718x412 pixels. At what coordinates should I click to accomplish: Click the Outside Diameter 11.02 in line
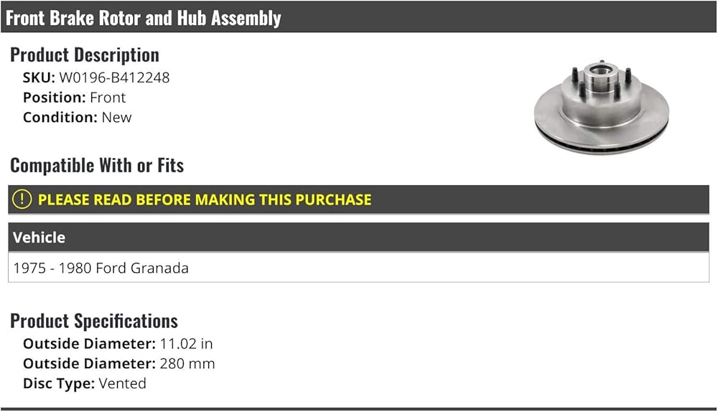pos(118,344)
